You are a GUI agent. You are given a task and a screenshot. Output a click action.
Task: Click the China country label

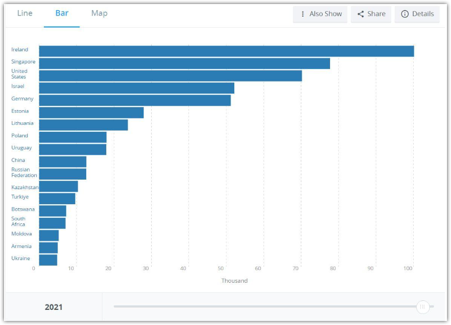[x=18, y=160]
